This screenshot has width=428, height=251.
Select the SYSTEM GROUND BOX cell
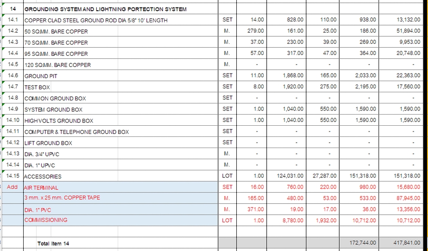coord(121,109)
